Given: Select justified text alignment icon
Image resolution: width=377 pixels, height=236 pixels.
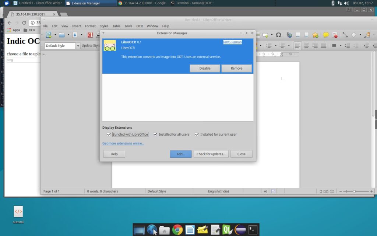Looking at the screenshot, I should [323, 46].
